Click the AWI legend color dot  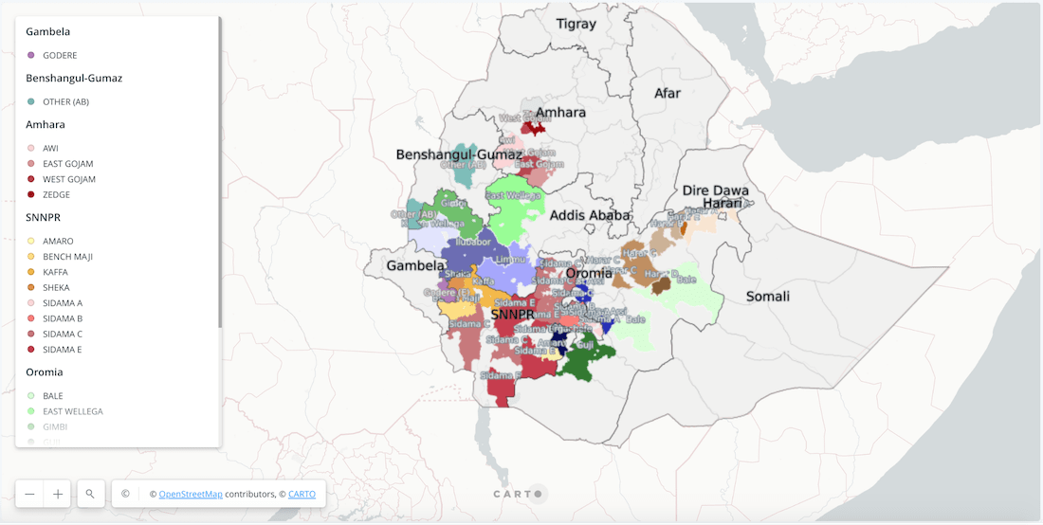(30, 148)
